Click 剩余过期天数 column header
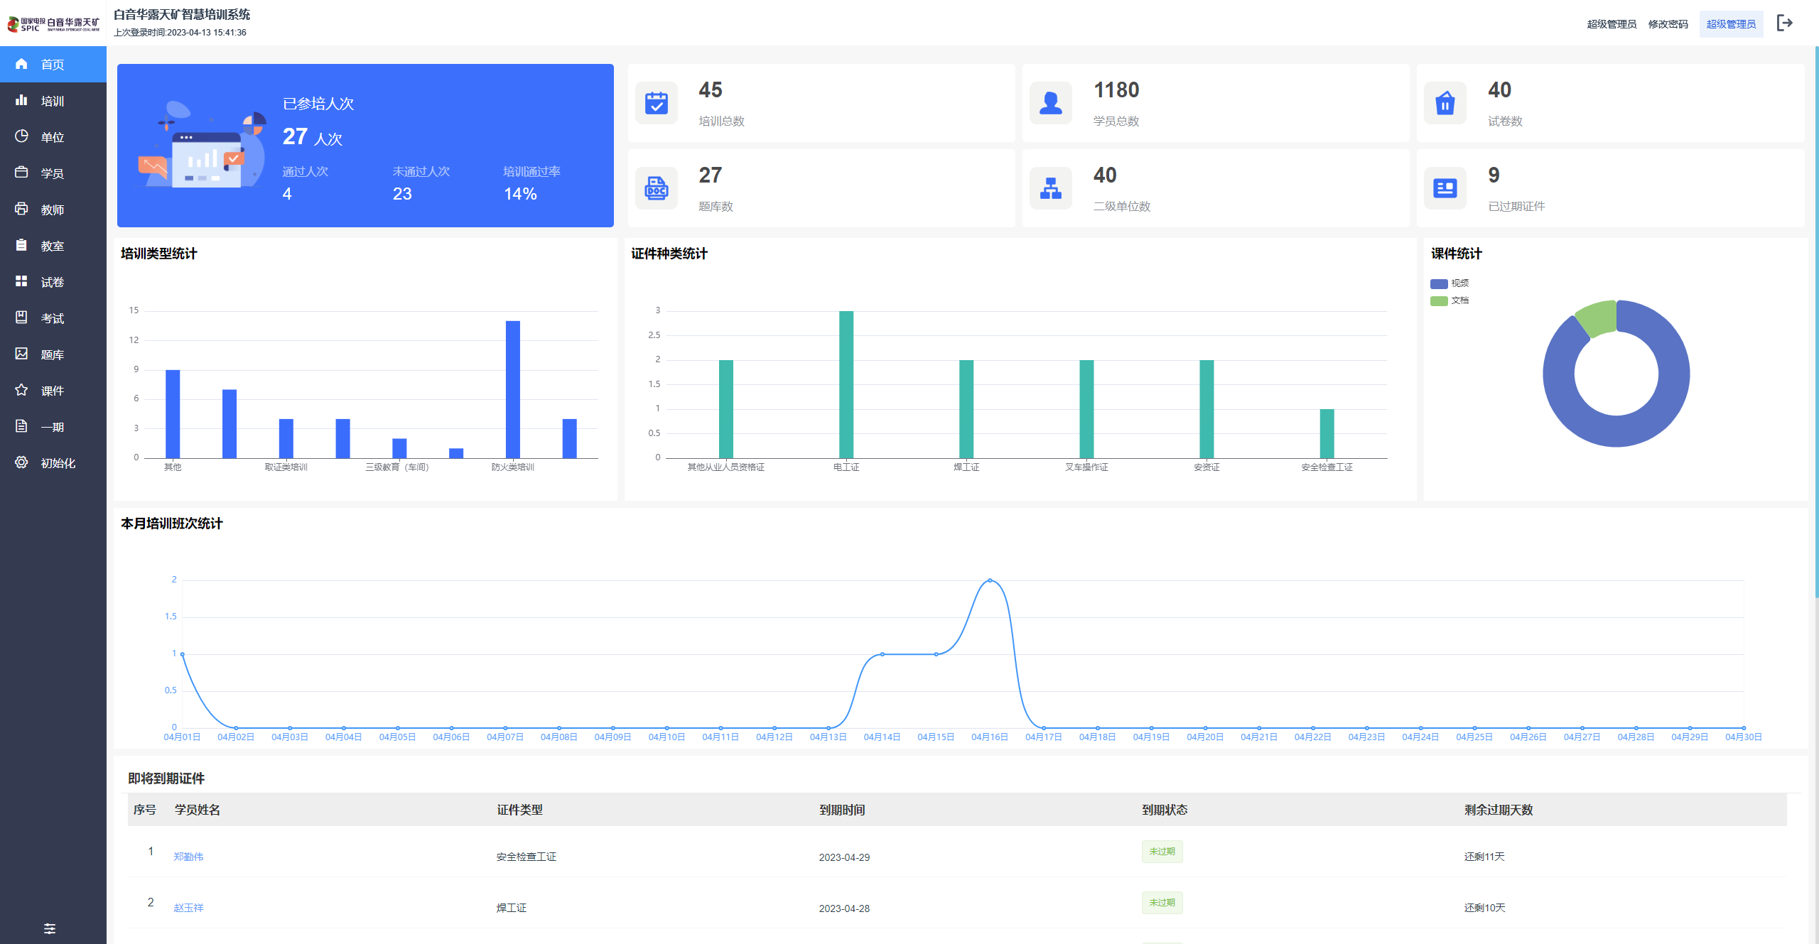 [1499, 810]
